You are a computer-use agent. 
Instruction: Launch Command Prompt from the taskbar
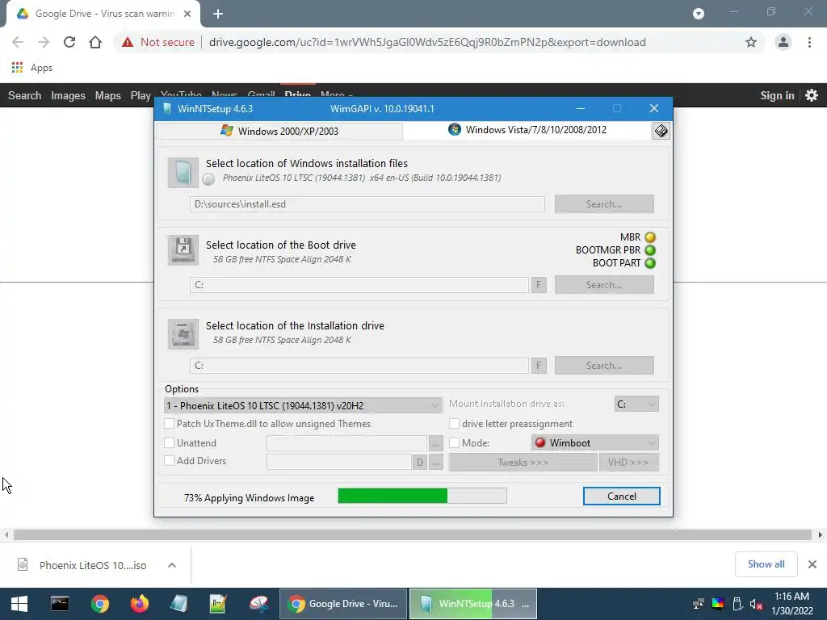[x=60, y=604]
